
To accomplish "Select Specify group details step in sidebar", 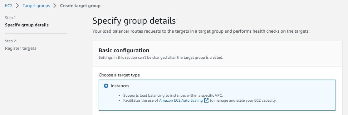I will pos(27,25).
